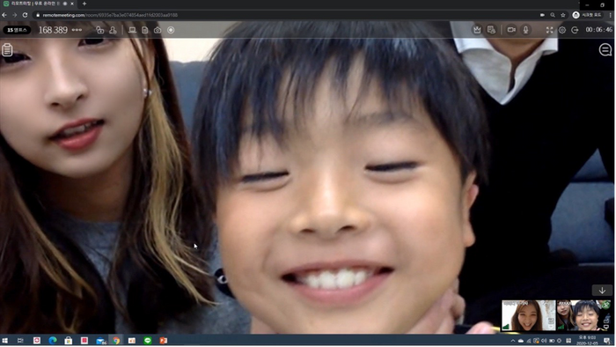Select the smiling woman participant thumbnail

pos(528,315)
